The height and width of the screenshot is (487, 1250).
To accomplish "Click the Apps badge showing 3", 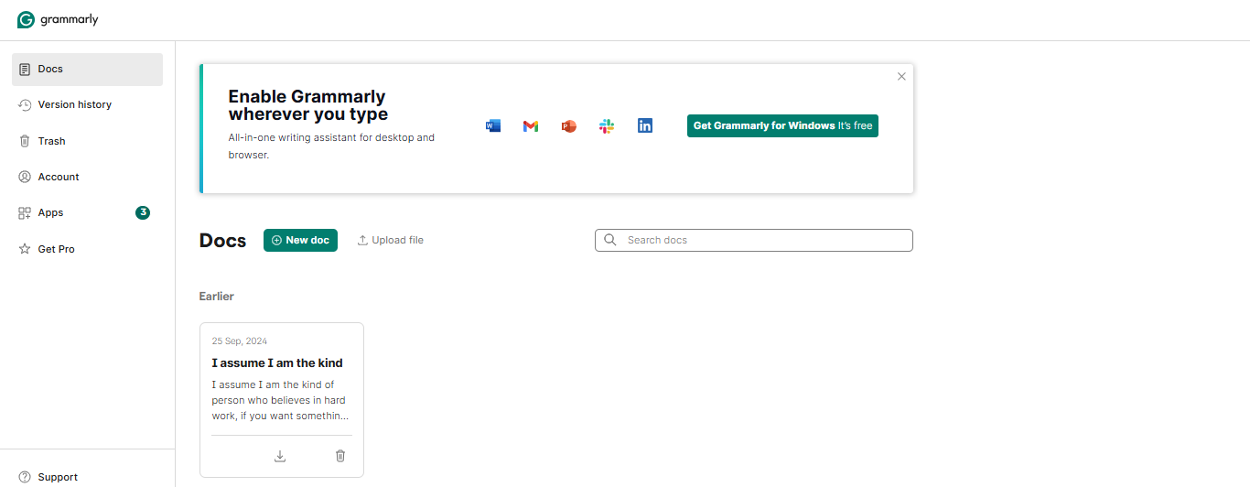I will (143, 212).
